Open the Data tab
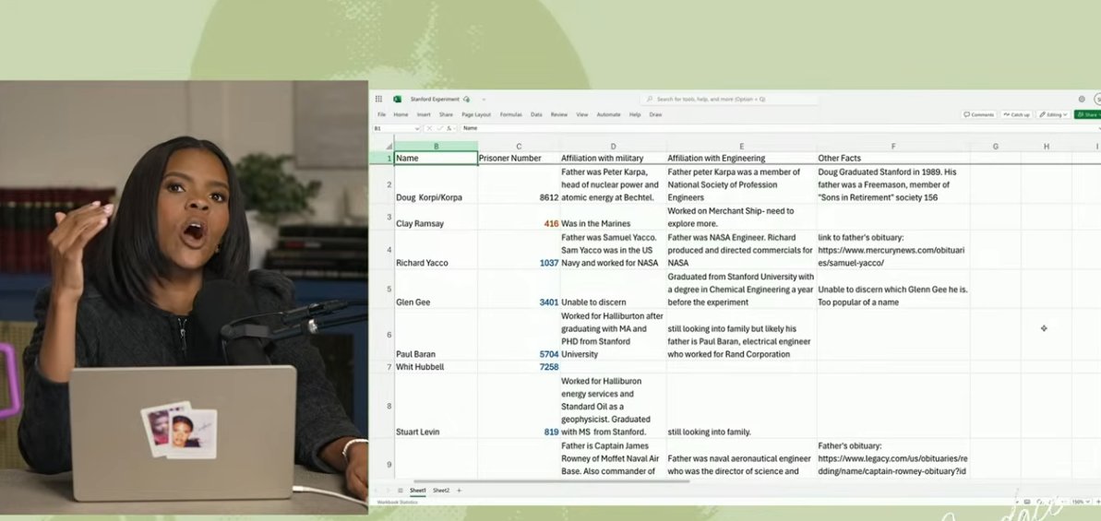 click(536, 114)
